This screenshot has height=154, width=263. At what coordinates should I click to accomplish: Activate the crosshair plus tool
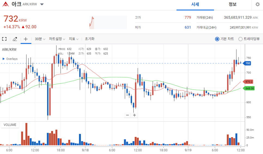point(26,39)
